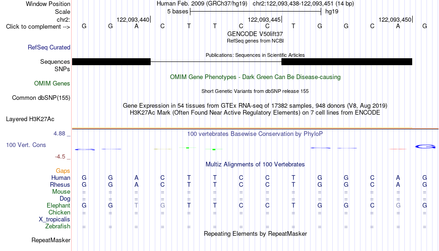The height and width of the screenshot is (251, 439).
Task: Select the 100 Vert. Cons track label
Action: pos(26,145)
